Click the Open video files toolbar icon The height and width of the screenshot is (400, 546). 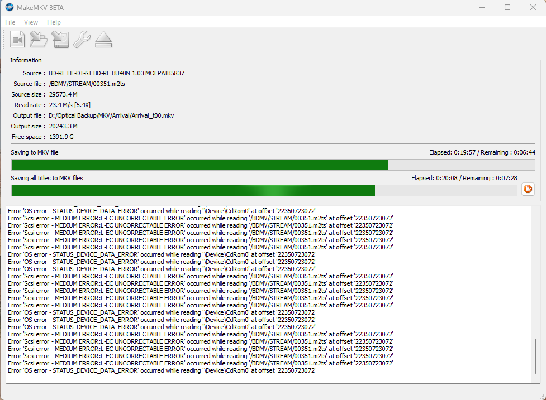[17, 40]
